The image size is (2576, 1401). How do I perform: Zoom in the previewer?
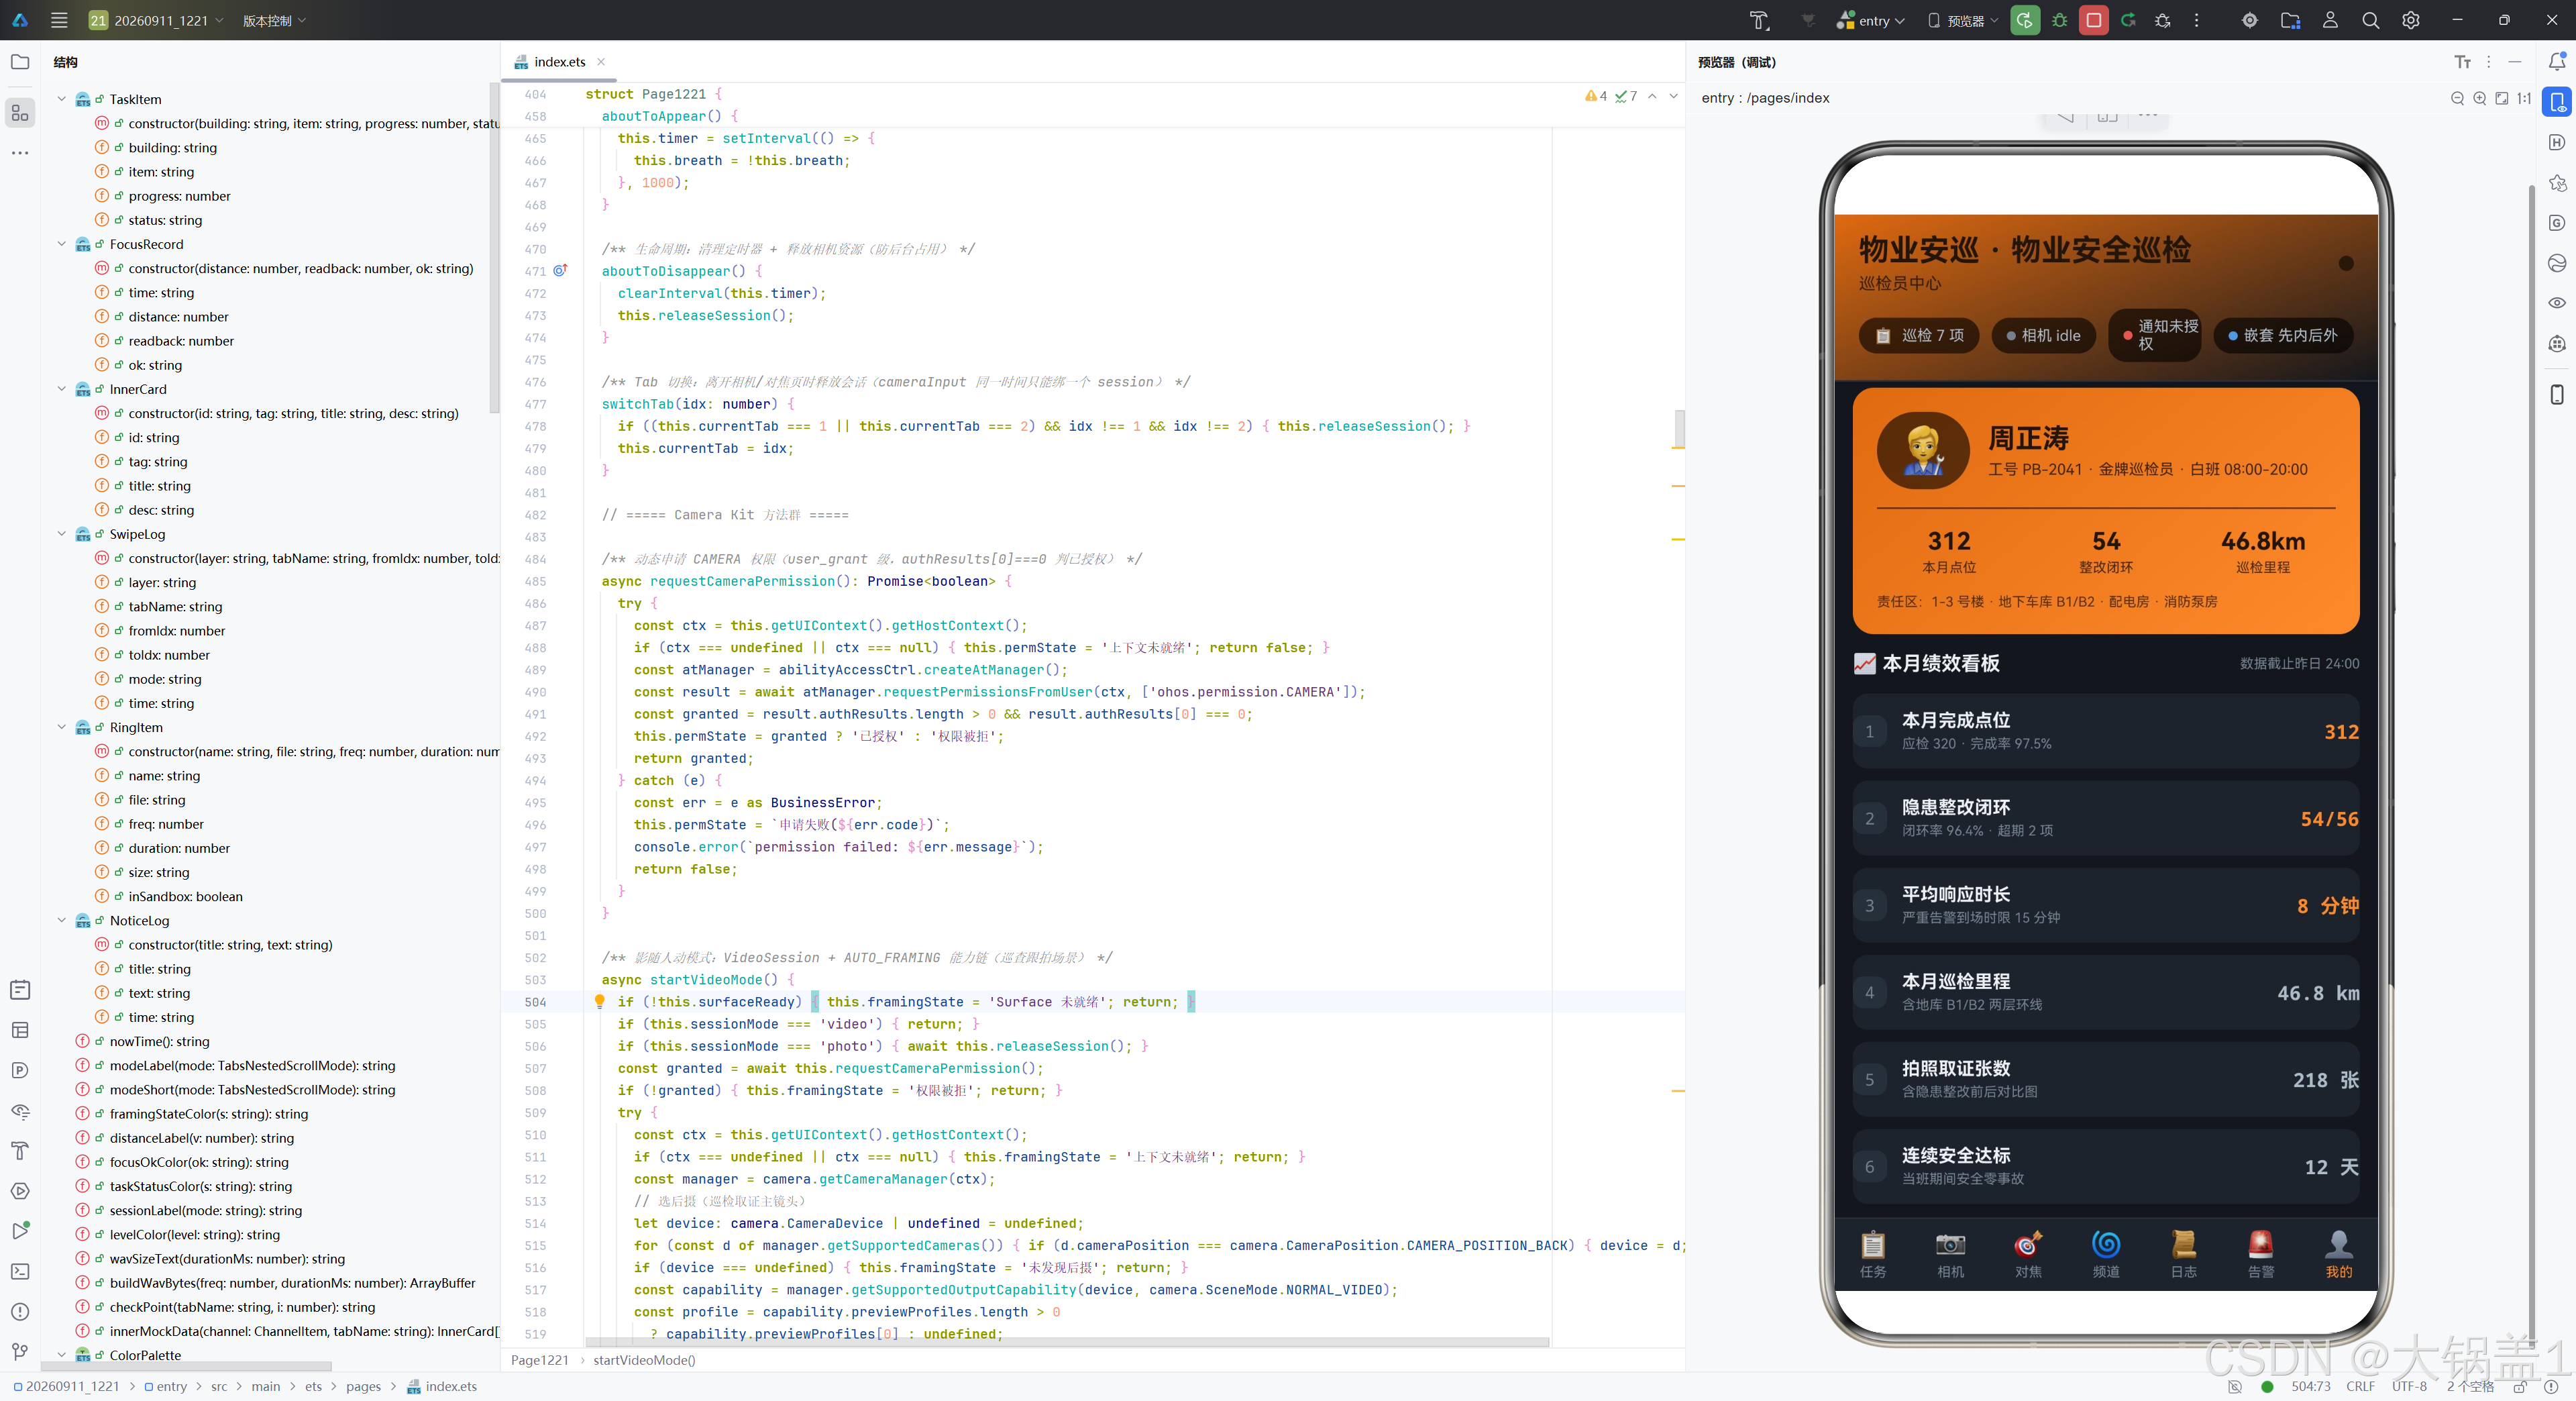click(x=2479, y=98)
